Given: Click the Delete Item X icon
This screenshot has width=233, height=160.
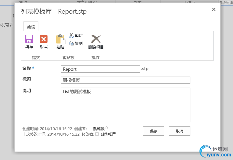Looking at the screenshot, I should [x=96, y=39].
